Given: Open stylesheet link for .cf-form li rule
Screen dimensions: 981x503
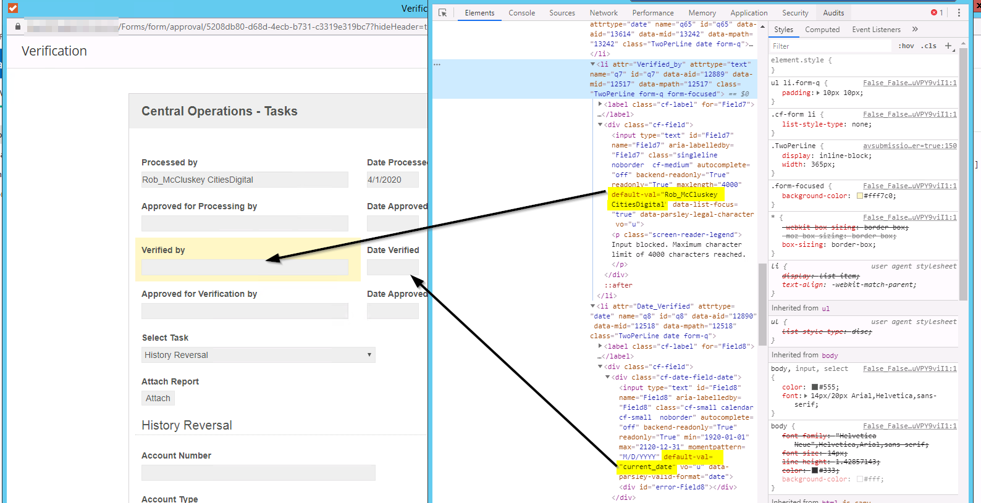Looking at the screenshot, I should [x=909, y=114].
